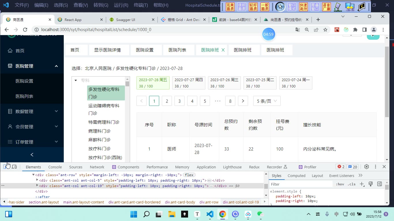Close the DevTools panel with the X
This screenshot has width=394, height=221.
(384, 167)
